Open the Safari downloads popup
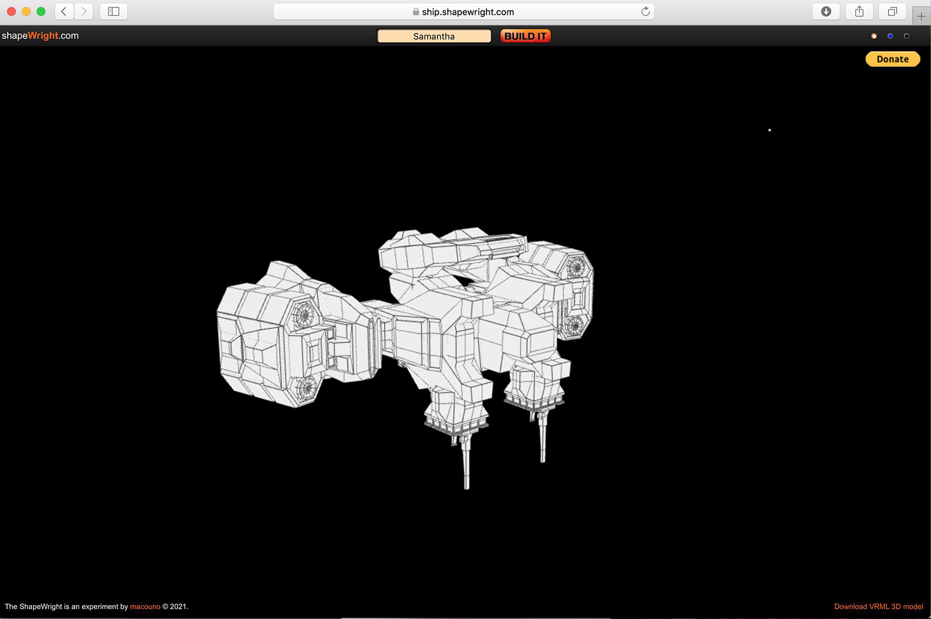931x619 pixels. (826, 12)
